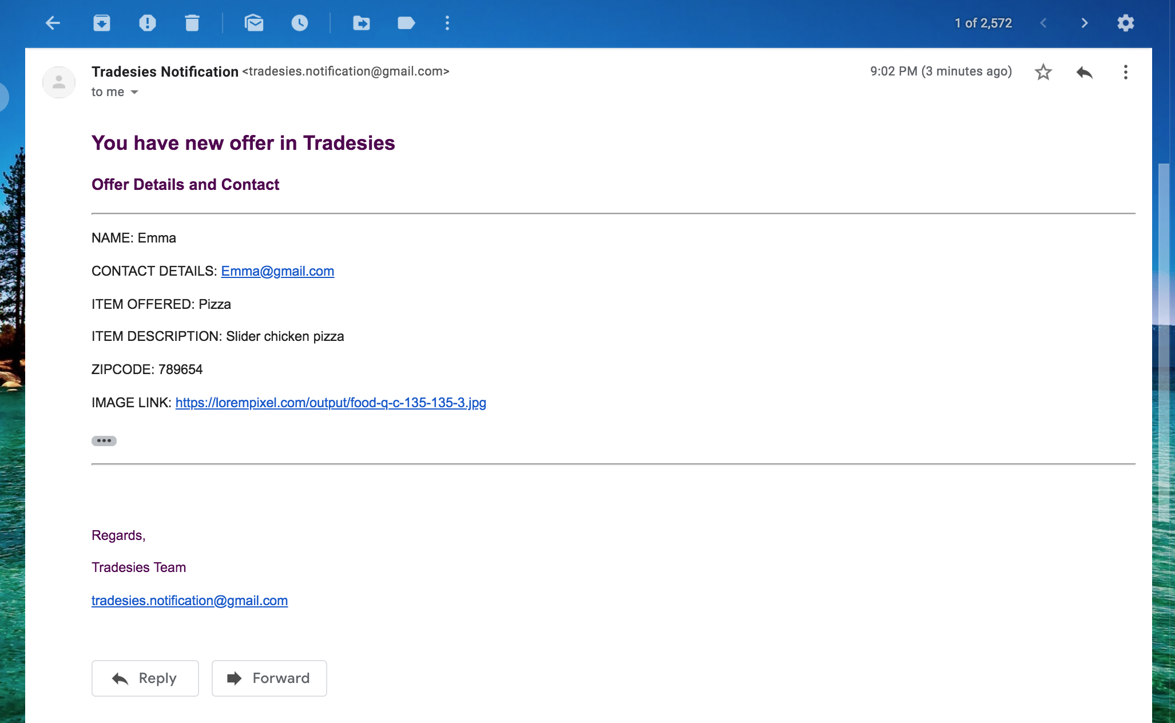The width and height of the screenshot is (1175, 723).
Task: Click the Reply button
Action: point(145,678)
